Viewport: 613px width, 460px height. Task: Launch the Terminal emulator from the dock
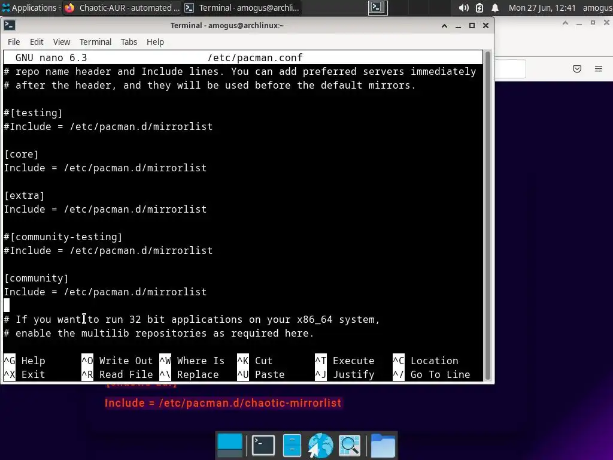coord(263,445)
